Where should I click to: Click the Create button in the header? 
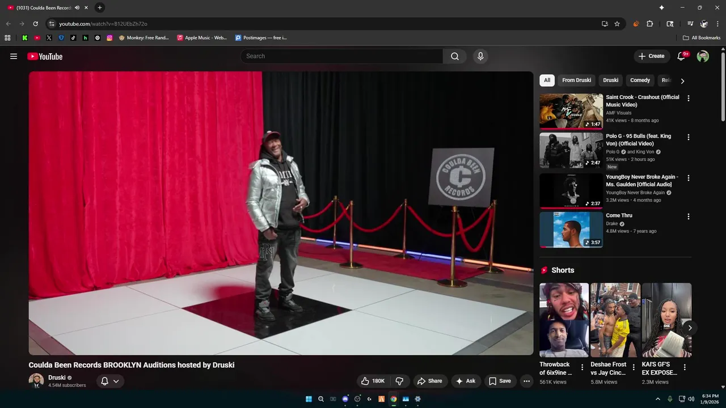pyautogui.click(x=651, y=56)
